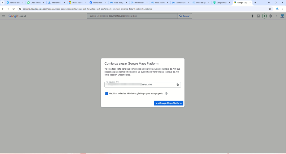Close the Información tab

147,3
